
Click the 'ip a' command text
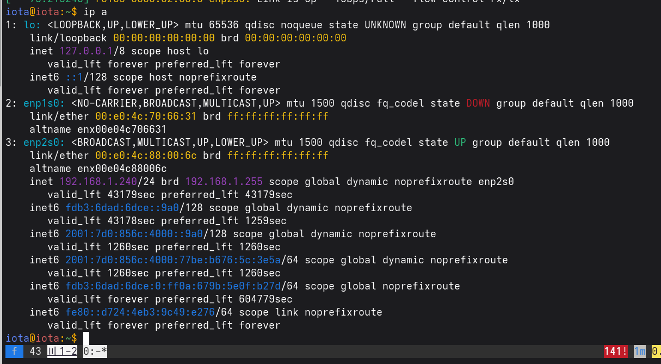(x=96, y=11)
